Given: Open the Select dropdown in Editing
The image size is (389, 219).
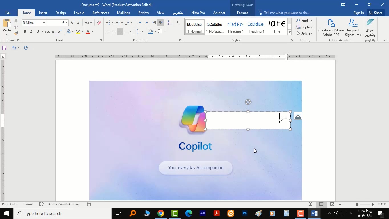Looking at the screenshot, I should coord(305,34).
